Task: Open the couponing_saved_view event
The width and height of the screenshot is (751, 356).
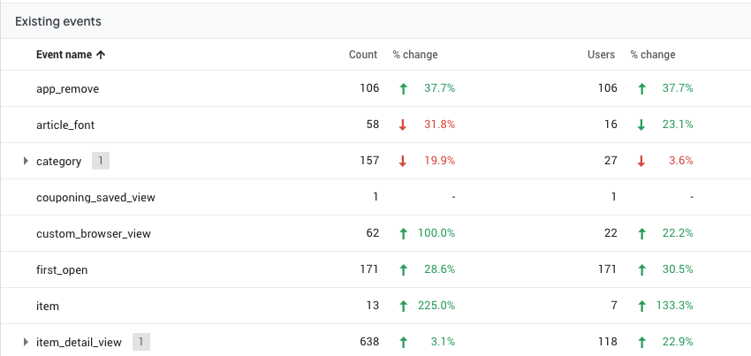Action: tap(95, 197)
